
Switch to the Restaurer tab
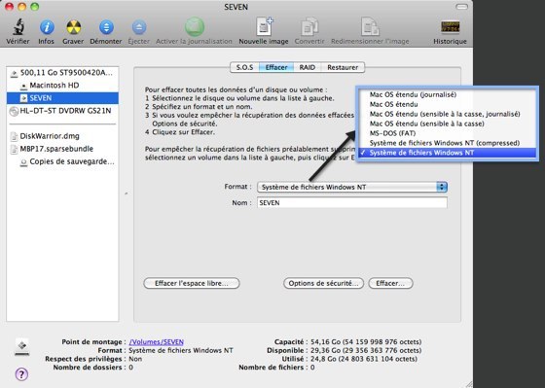point(343,67)
